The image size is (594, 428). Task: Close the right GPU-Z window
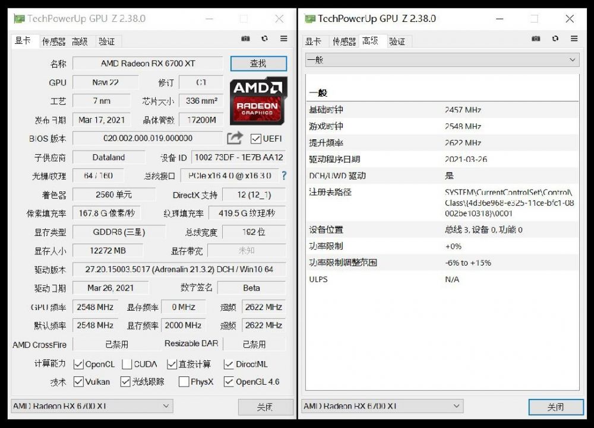(x=570, y=18)
